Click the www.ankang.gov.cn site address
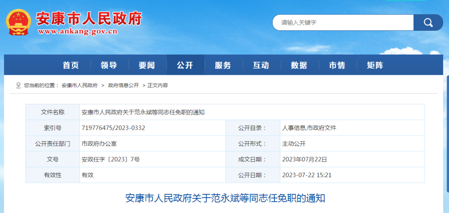Image resolution: width=449 pixels, height=213 pixels. click(78, 31)
